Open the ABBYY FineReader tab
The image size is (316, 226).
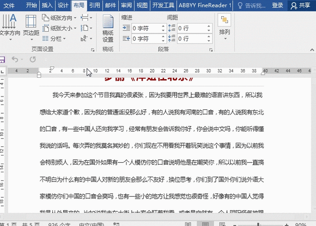pos(205,5)
